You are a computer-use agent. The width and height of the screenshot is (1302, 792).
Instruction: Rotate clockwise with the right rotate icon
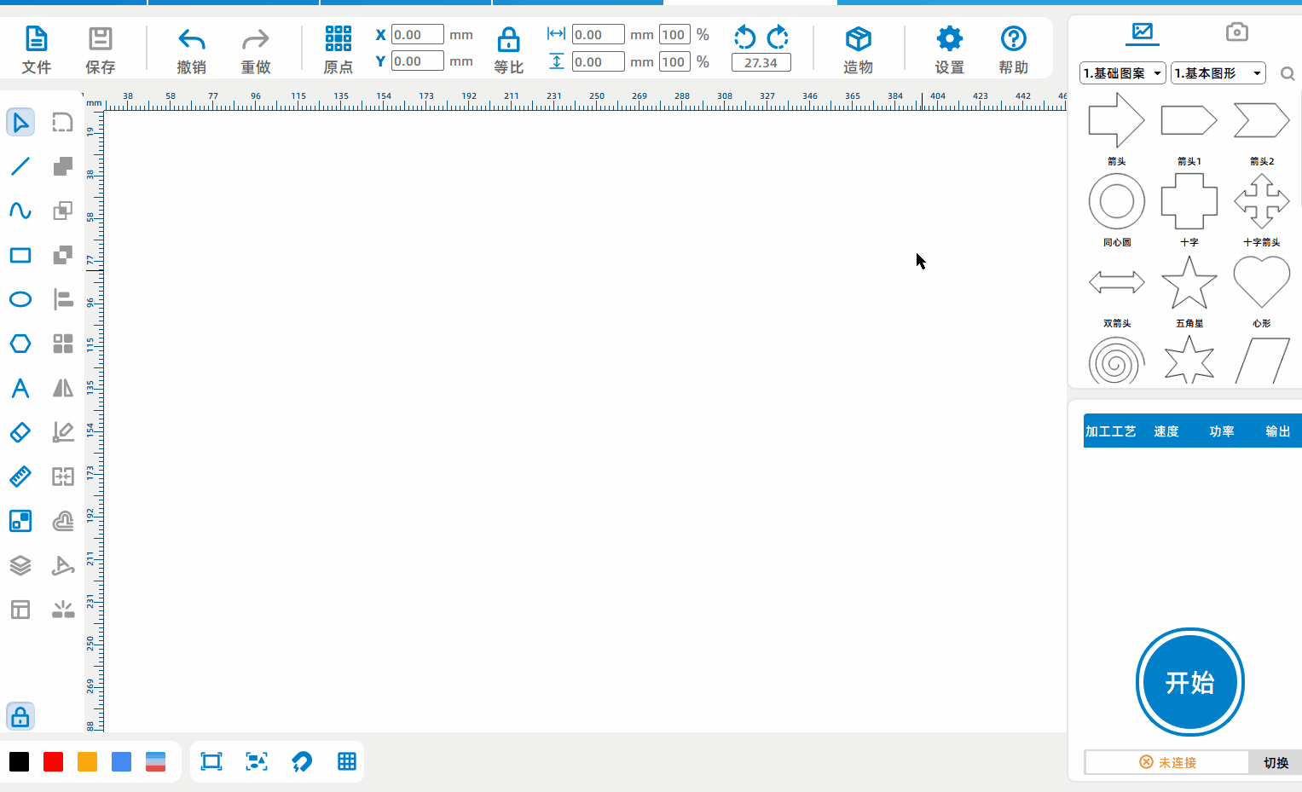coord(778,38)
